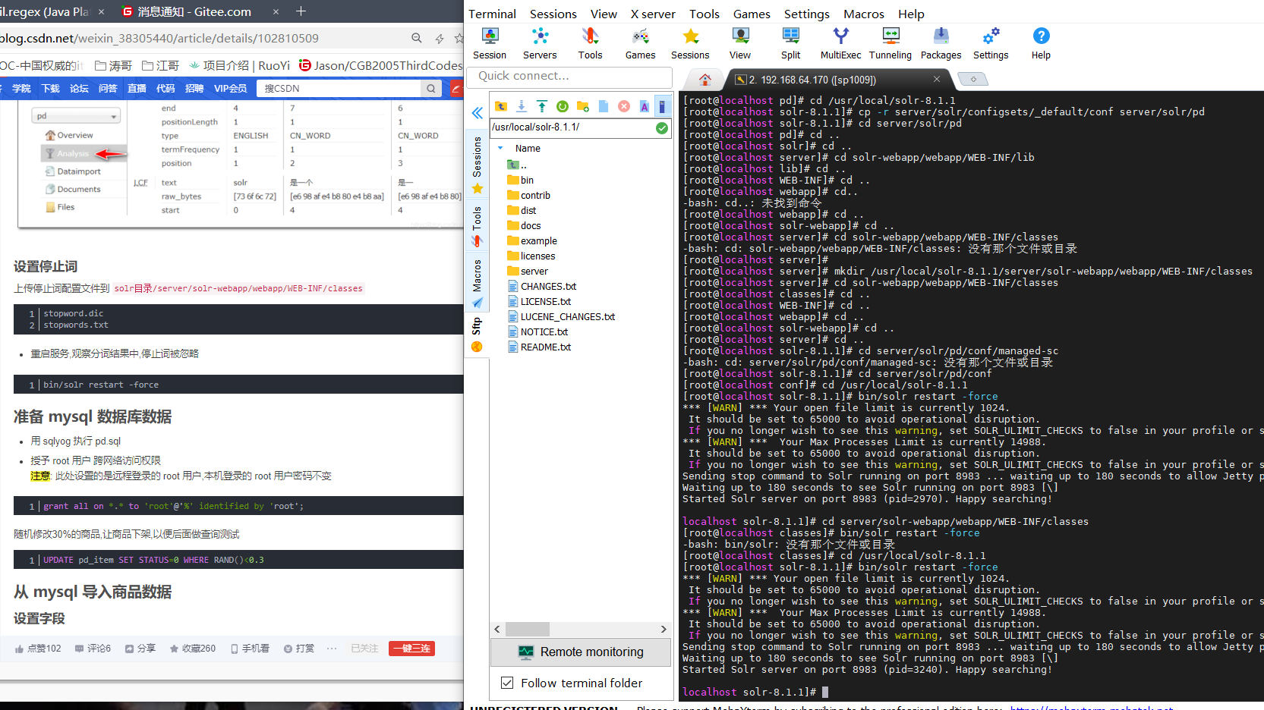Collapse the sidebar with double-chevron icon
The height and width of the screenshot is (710, 1264).
[x=477, y=113]
